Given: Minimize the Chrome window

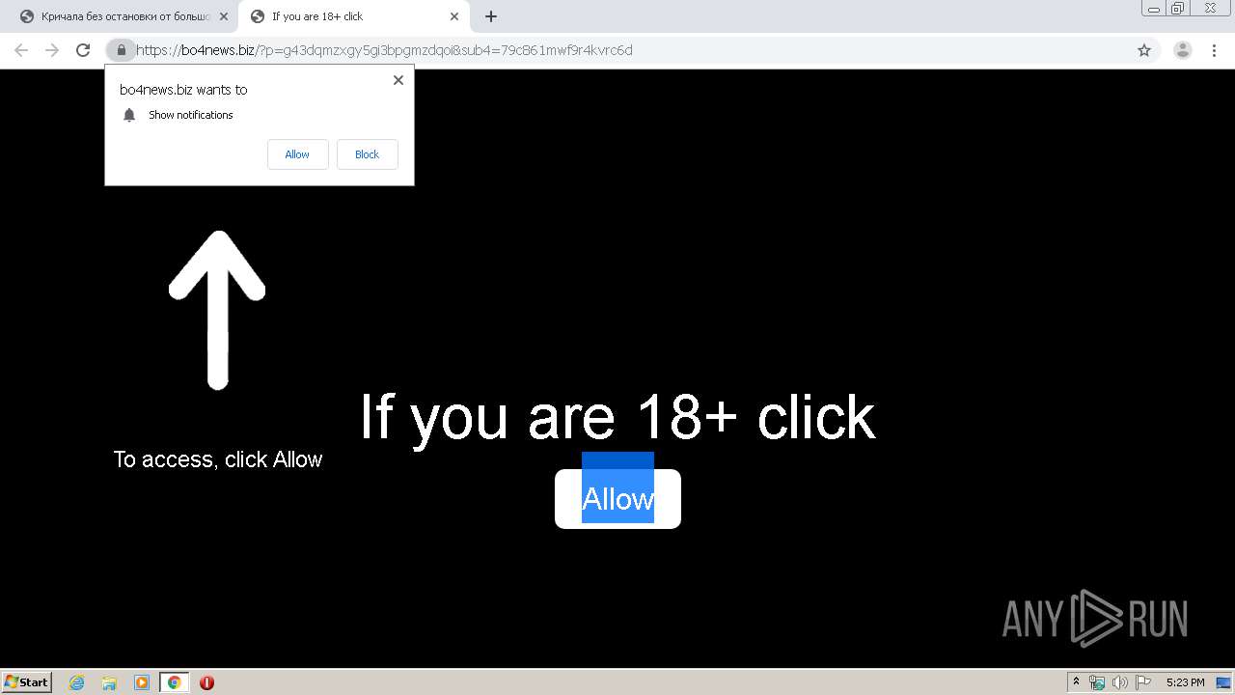Looking at the screenshot, I should coord(1153,9).
